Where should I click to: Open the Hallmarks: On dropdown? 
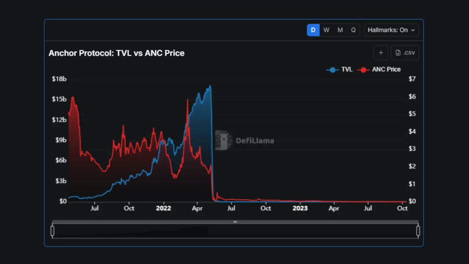coord(391,30)
